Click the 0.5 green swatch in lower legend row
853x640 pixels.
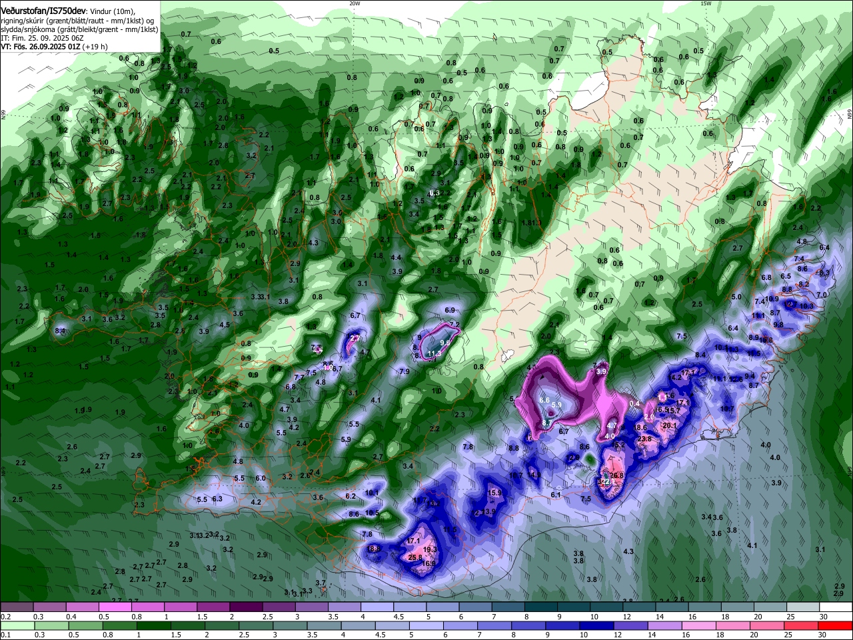click(x=85, y=625)
